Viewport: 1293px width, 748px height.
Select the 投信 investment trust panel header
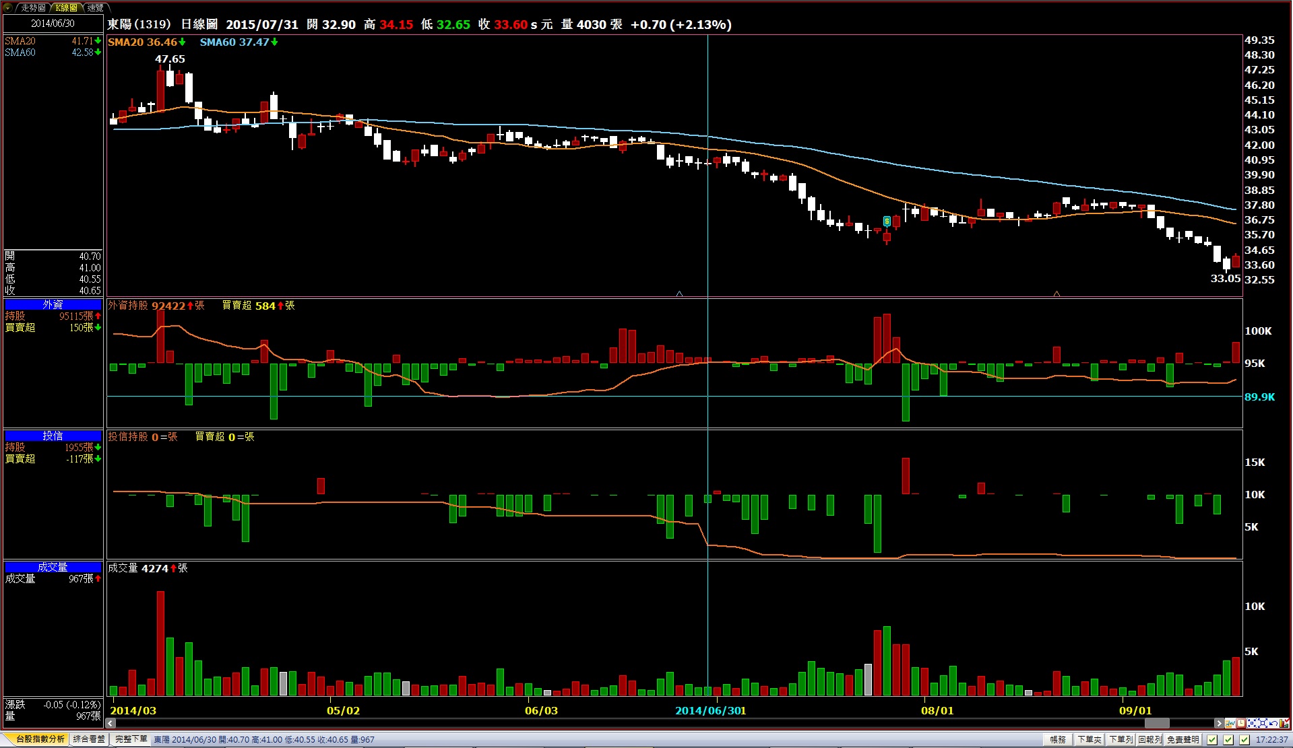(x=53, y=436)
